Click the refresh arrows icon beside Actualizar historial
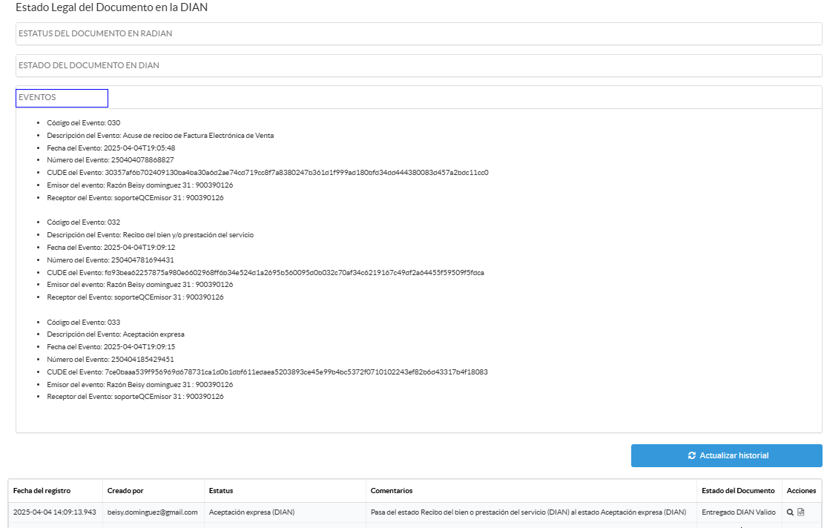 pos(691,455)
